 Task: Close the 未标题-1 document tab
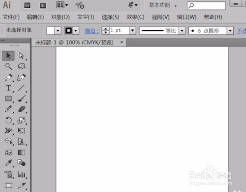122,42
